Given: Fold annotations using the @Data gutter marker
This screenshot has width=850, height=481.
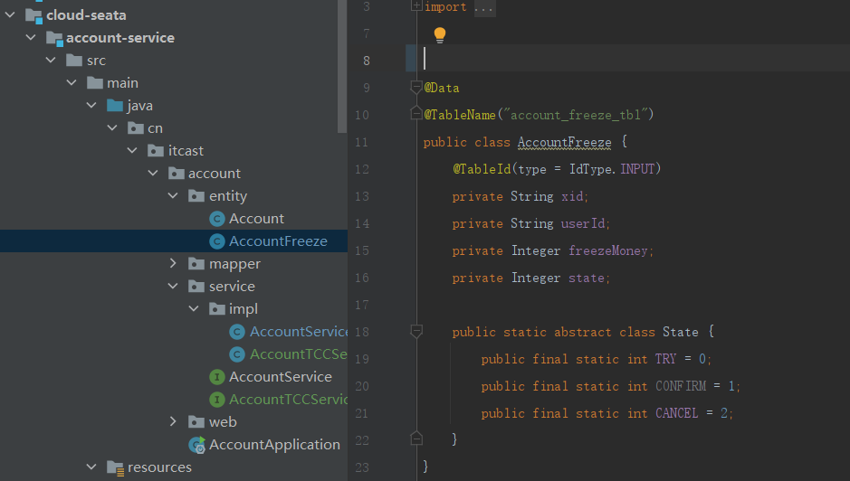Looking at the screenshot, I should (416, 87).
